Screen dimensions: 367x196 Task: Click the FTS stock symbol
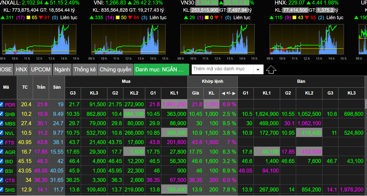click(10, 142)
